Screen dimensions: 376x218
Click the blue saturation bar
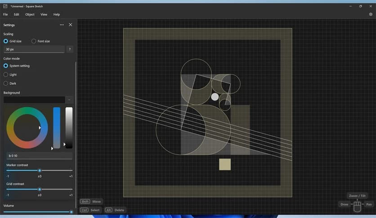pos(57,128)
